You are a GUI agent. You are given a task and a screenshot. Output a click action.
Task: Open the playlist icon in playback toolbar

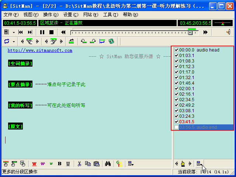[x=7, y=32]
